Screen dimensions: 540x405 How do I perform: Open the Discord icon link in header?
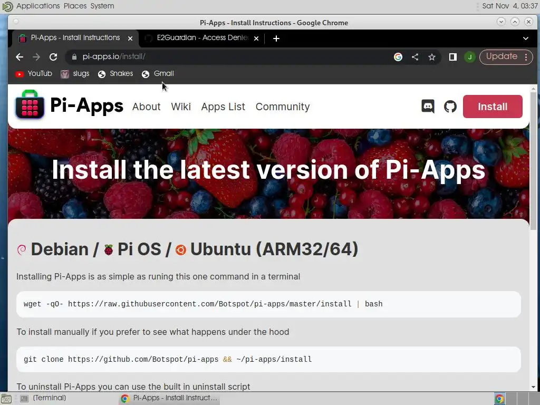click(428, 107)
